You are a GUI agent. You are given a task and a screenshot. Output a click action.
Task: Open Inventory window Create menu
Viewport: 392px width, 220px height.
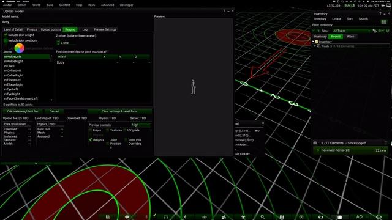coord(336,19)
